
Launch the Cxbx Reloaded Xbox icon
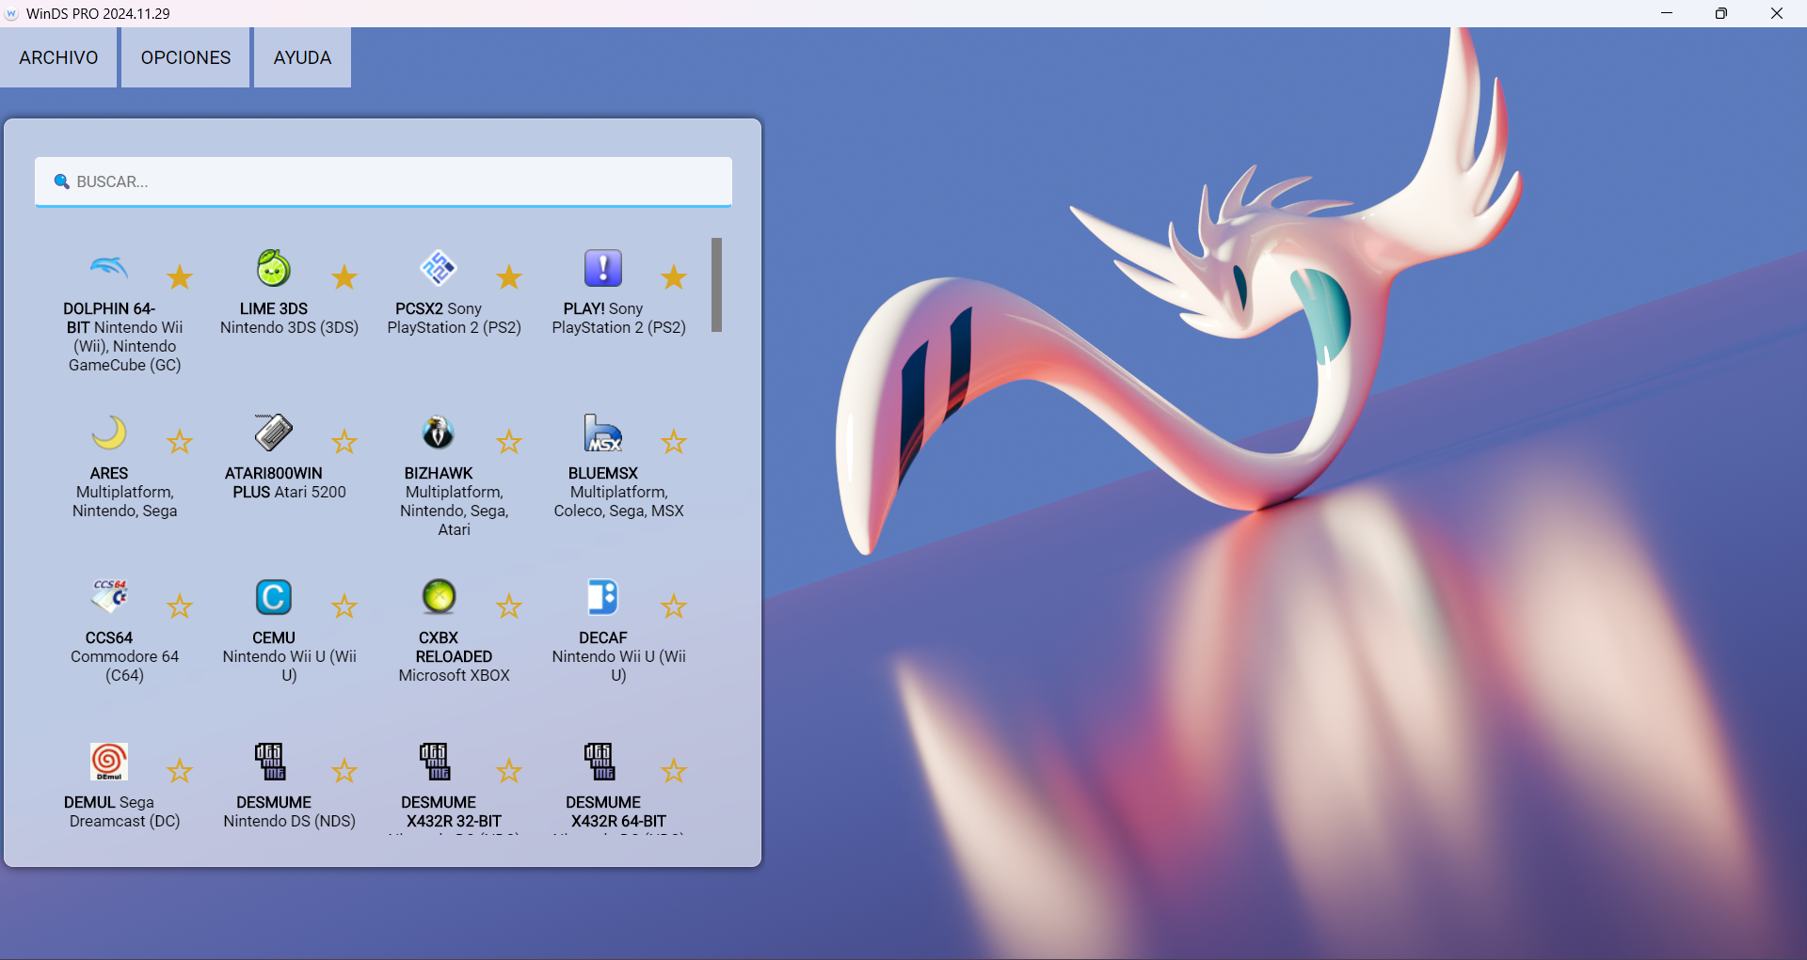coord(439,597)
